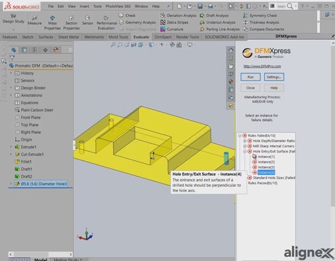Switch to the DimXpert tab
The width and height of the screenshot is (335, 261).
click(163, 37)
